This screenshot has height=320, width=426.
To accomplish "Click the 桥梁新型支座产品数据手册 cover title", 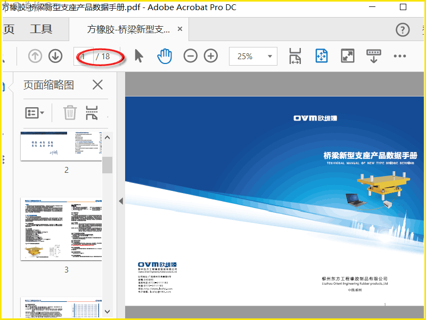I will [370, 155].
